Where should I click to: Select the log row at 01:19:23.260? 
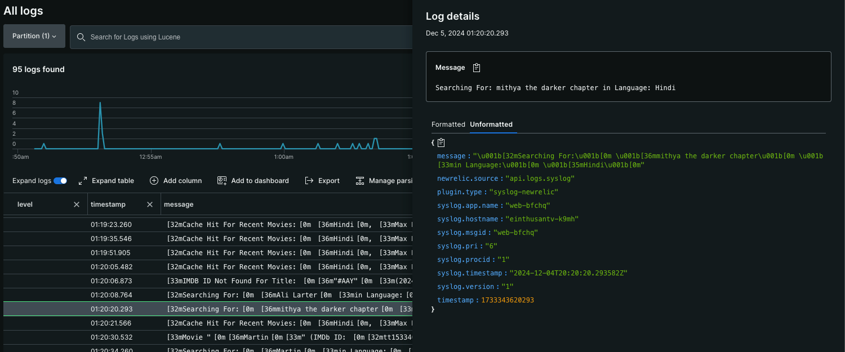pyautogui.click(x=208, y=225)
